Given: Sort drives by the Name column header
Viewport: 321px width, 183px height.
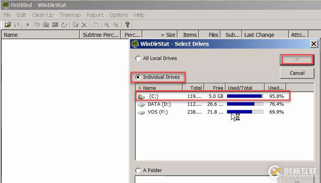Looking at the screenshot, I should point(159,88).
